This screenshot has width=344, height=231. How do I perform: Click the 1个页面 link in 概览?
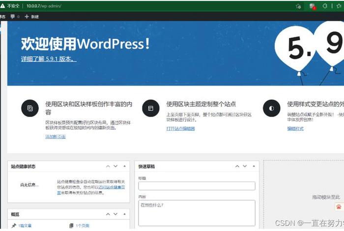point(83,226)
